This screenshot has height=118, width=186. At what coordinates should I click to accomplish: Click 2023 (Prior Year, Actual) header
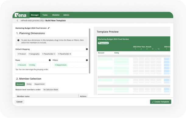[142, 47]
